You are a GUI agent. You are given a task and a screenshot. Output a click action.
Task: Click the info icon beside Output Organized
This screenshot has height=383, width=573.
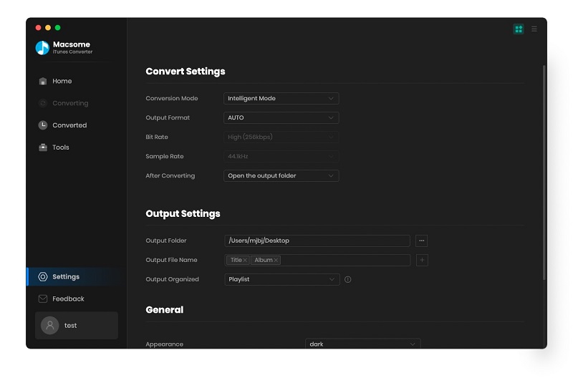coord(348,280)
